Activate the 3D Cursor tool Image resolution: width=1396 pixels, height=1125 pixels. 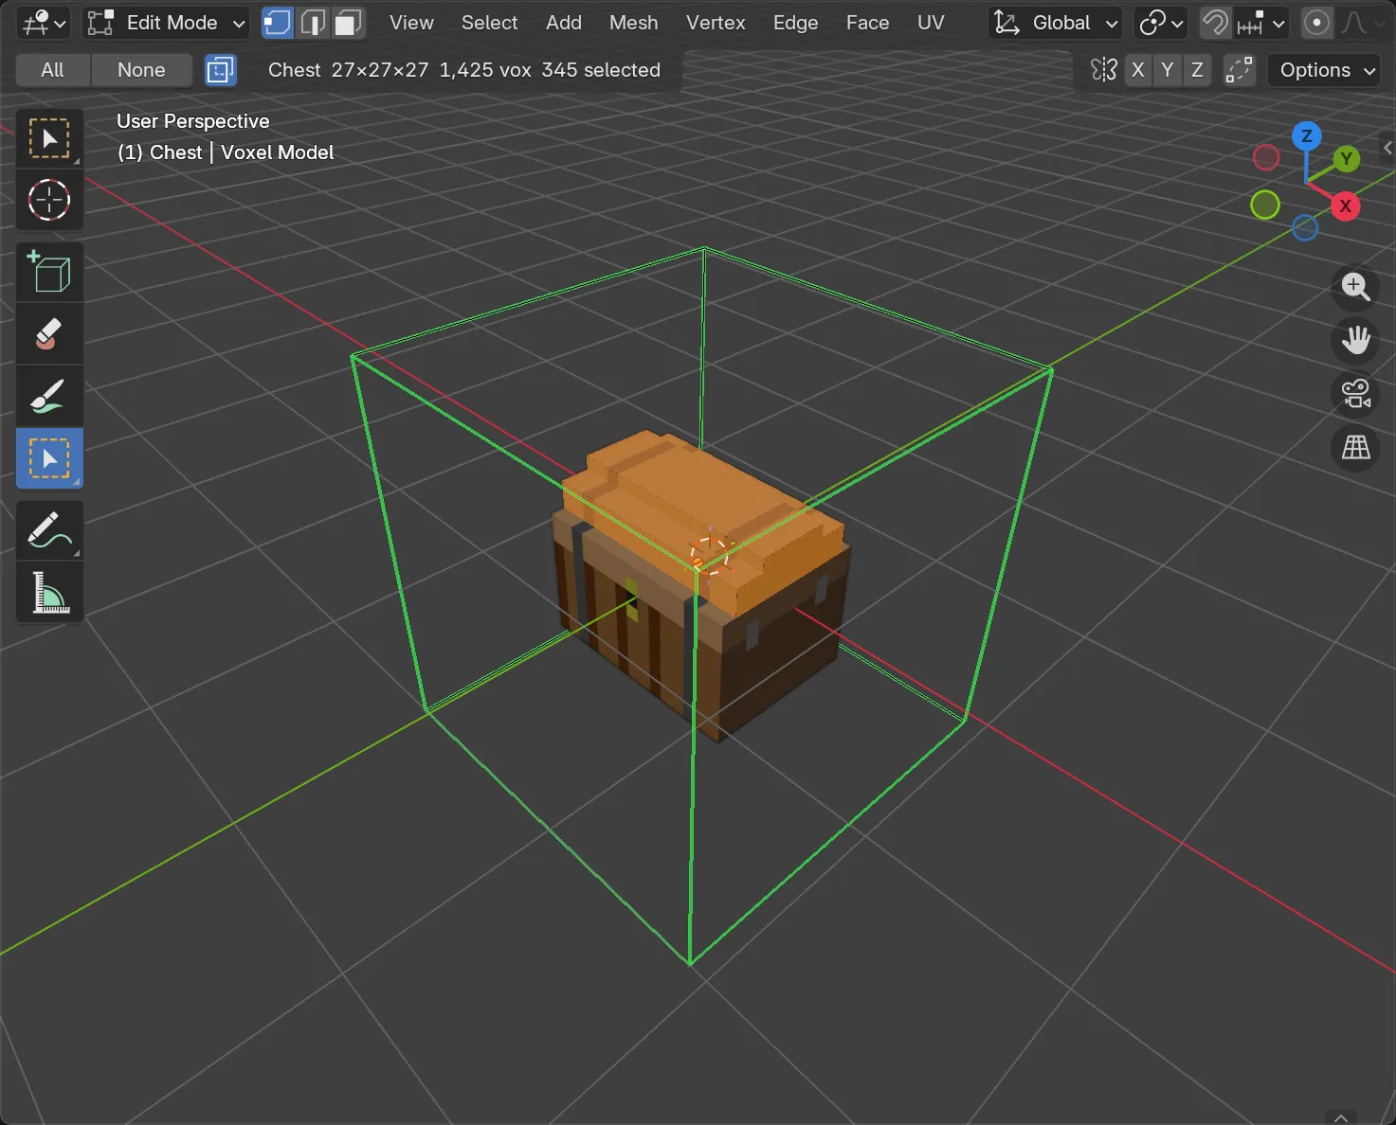[49, 200]
